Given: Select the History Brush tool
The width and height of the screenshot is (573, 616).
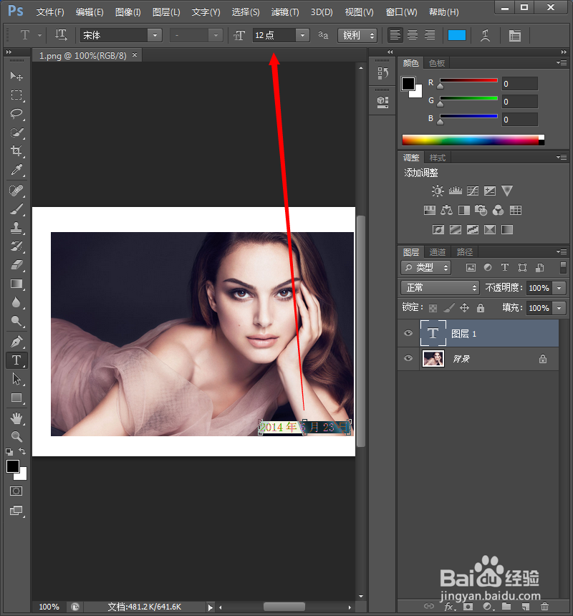Looking at the screenshot, I should (16, 246).
